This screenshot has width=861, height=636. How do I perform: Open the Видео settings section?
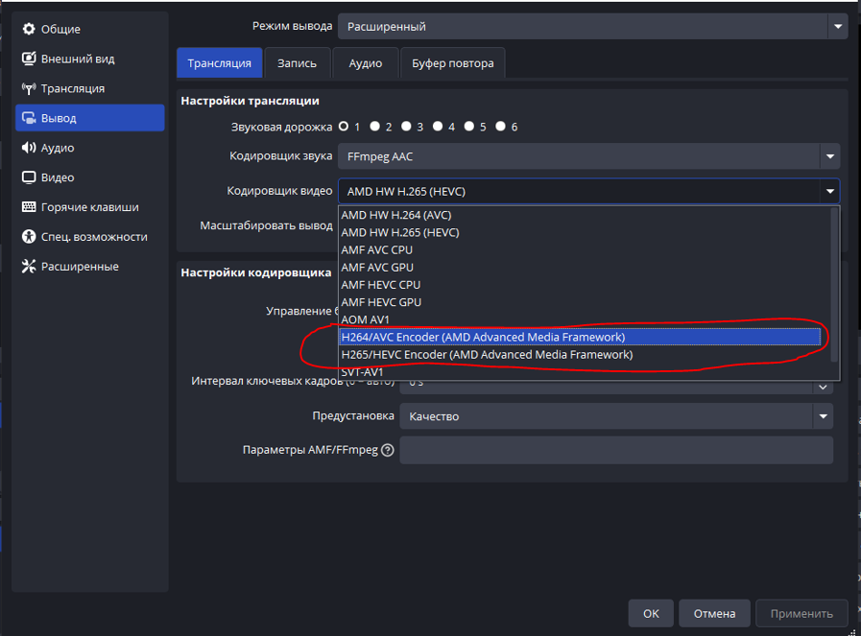coord(90,177)
